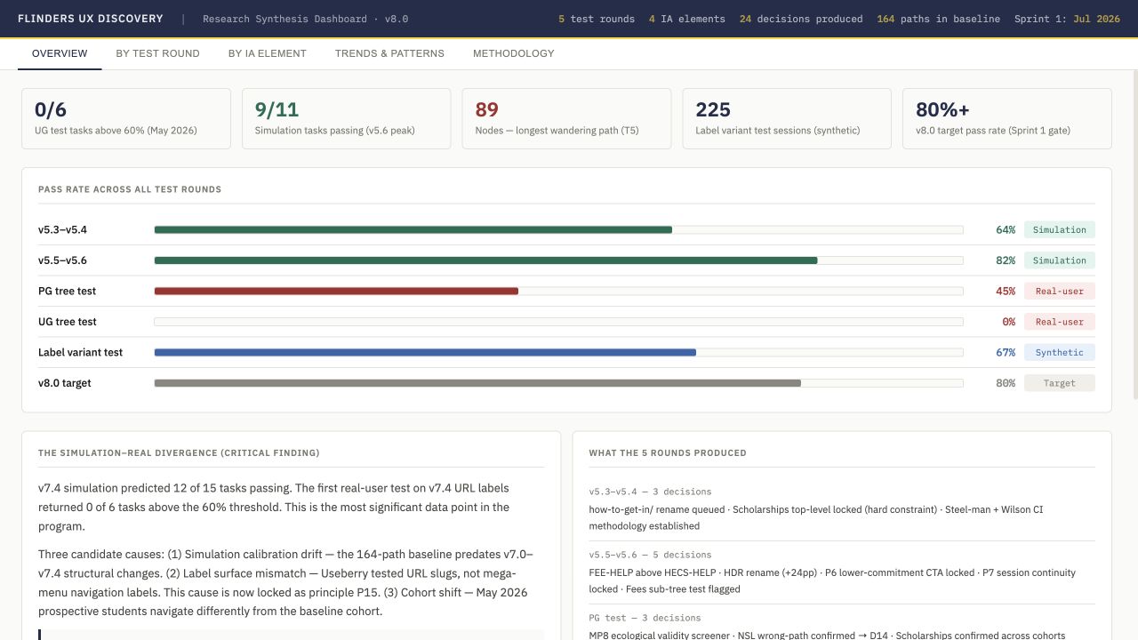Click the 225 label variant sessions card
This screenshot has height=640, width=1138.
click(x=787, y=118)
